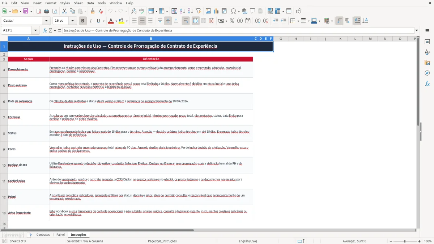Click the Insert Comment icon
The width and height of the screenshot is (434, 244).
pos(252,11)
